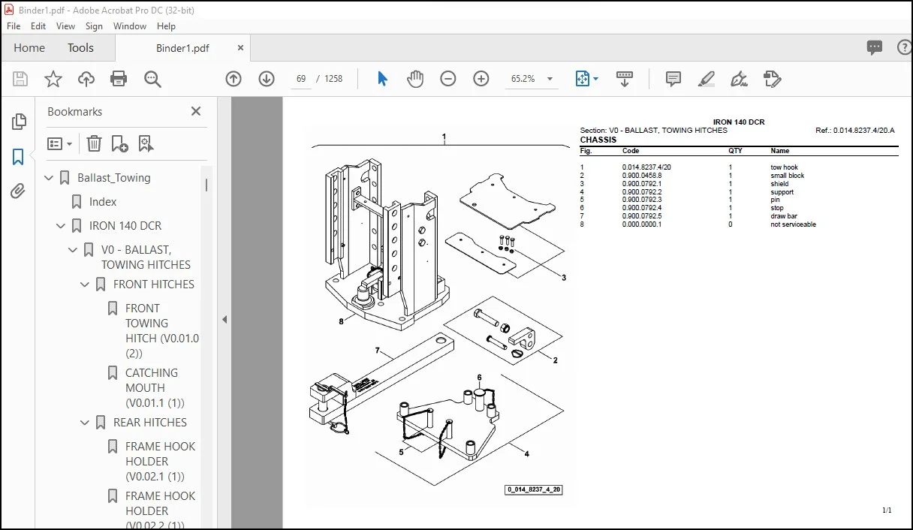
Task: Save the file with the floppy disk icon
Action: click(20, 79)
